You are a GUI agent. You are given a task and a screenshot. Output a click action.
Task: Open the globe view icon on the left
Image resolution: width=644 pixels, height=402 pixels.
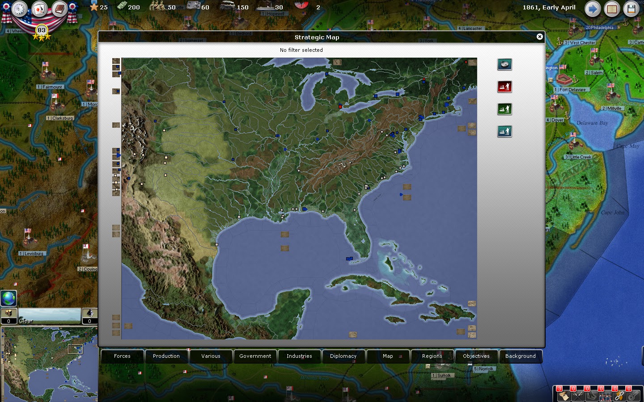8,298
